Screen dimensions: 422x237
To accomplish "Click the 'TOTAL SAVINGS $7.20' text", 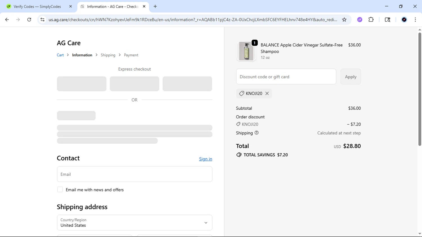I will coord(266,155).
